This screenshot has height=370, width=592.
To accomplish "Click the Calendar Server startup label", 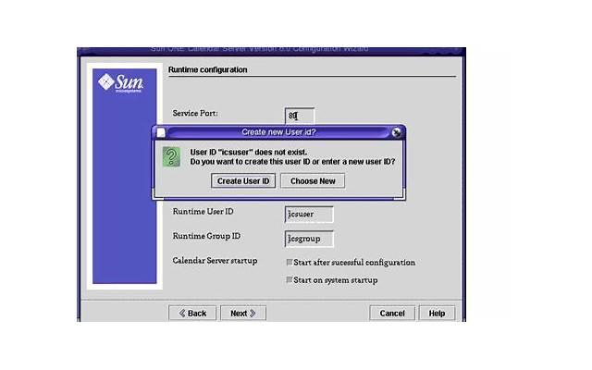I will (215, 261).
